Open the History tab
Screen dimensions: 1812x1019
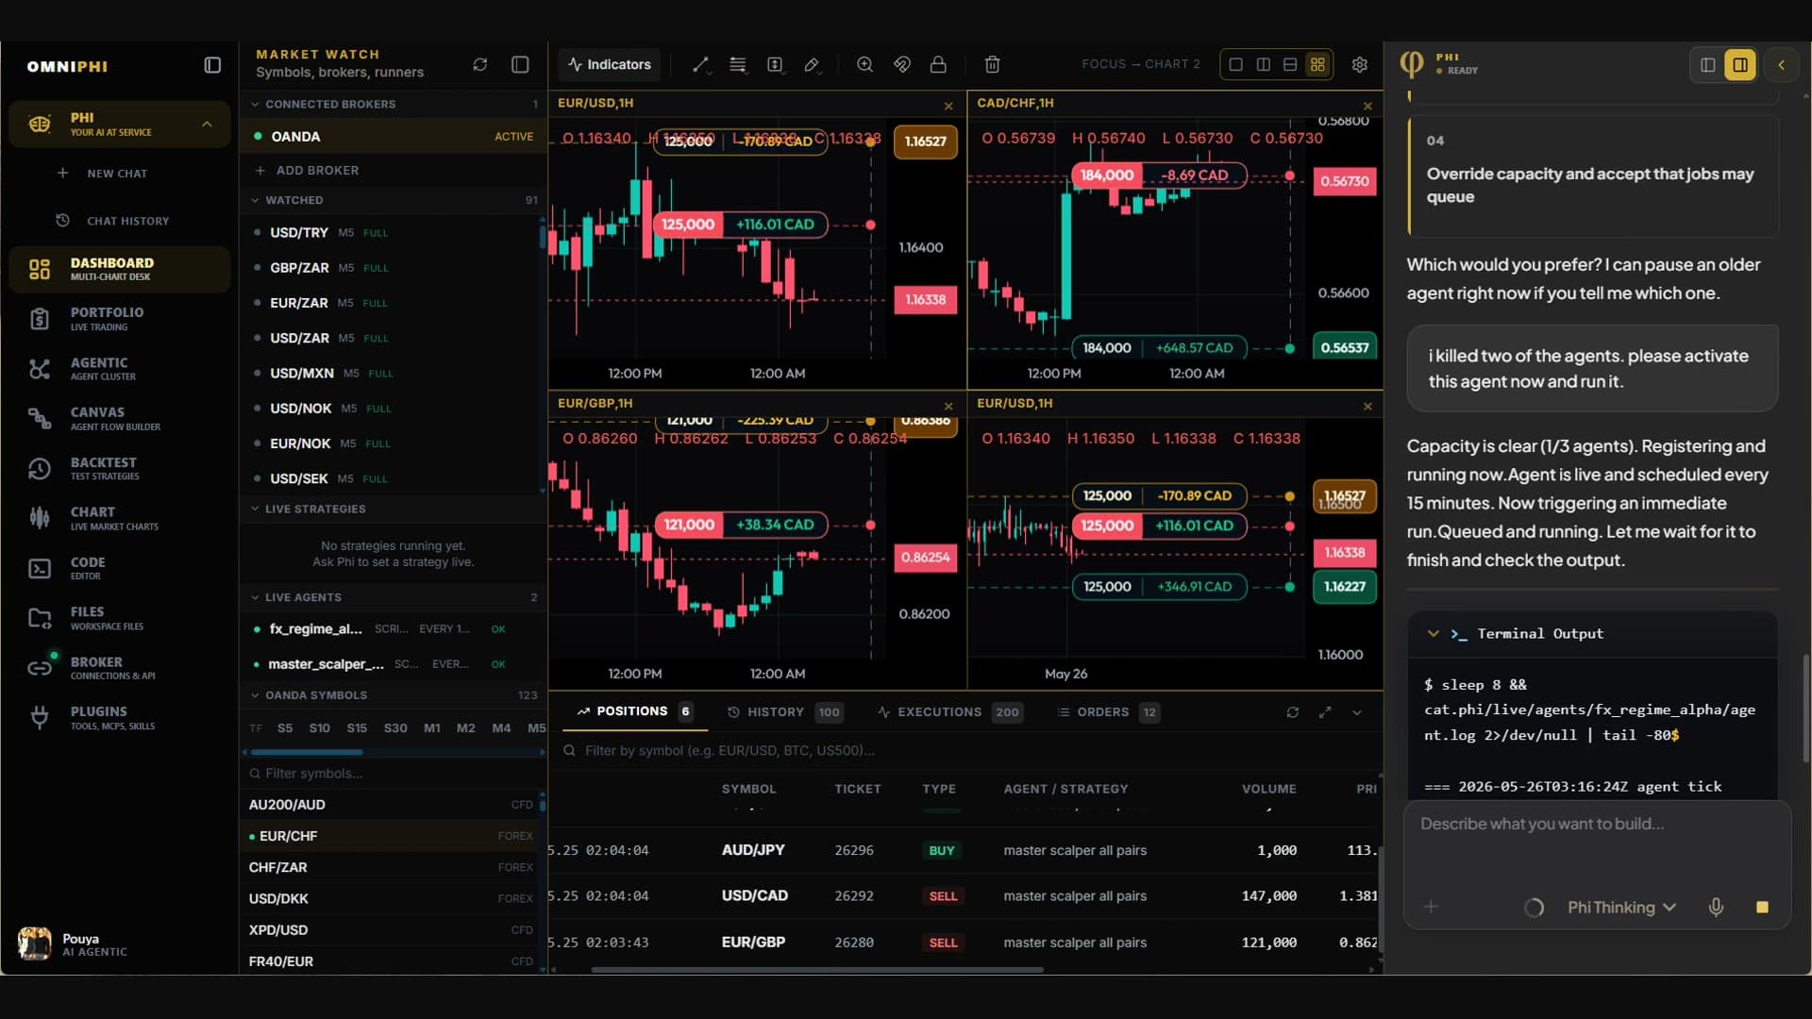click(785, 712)
